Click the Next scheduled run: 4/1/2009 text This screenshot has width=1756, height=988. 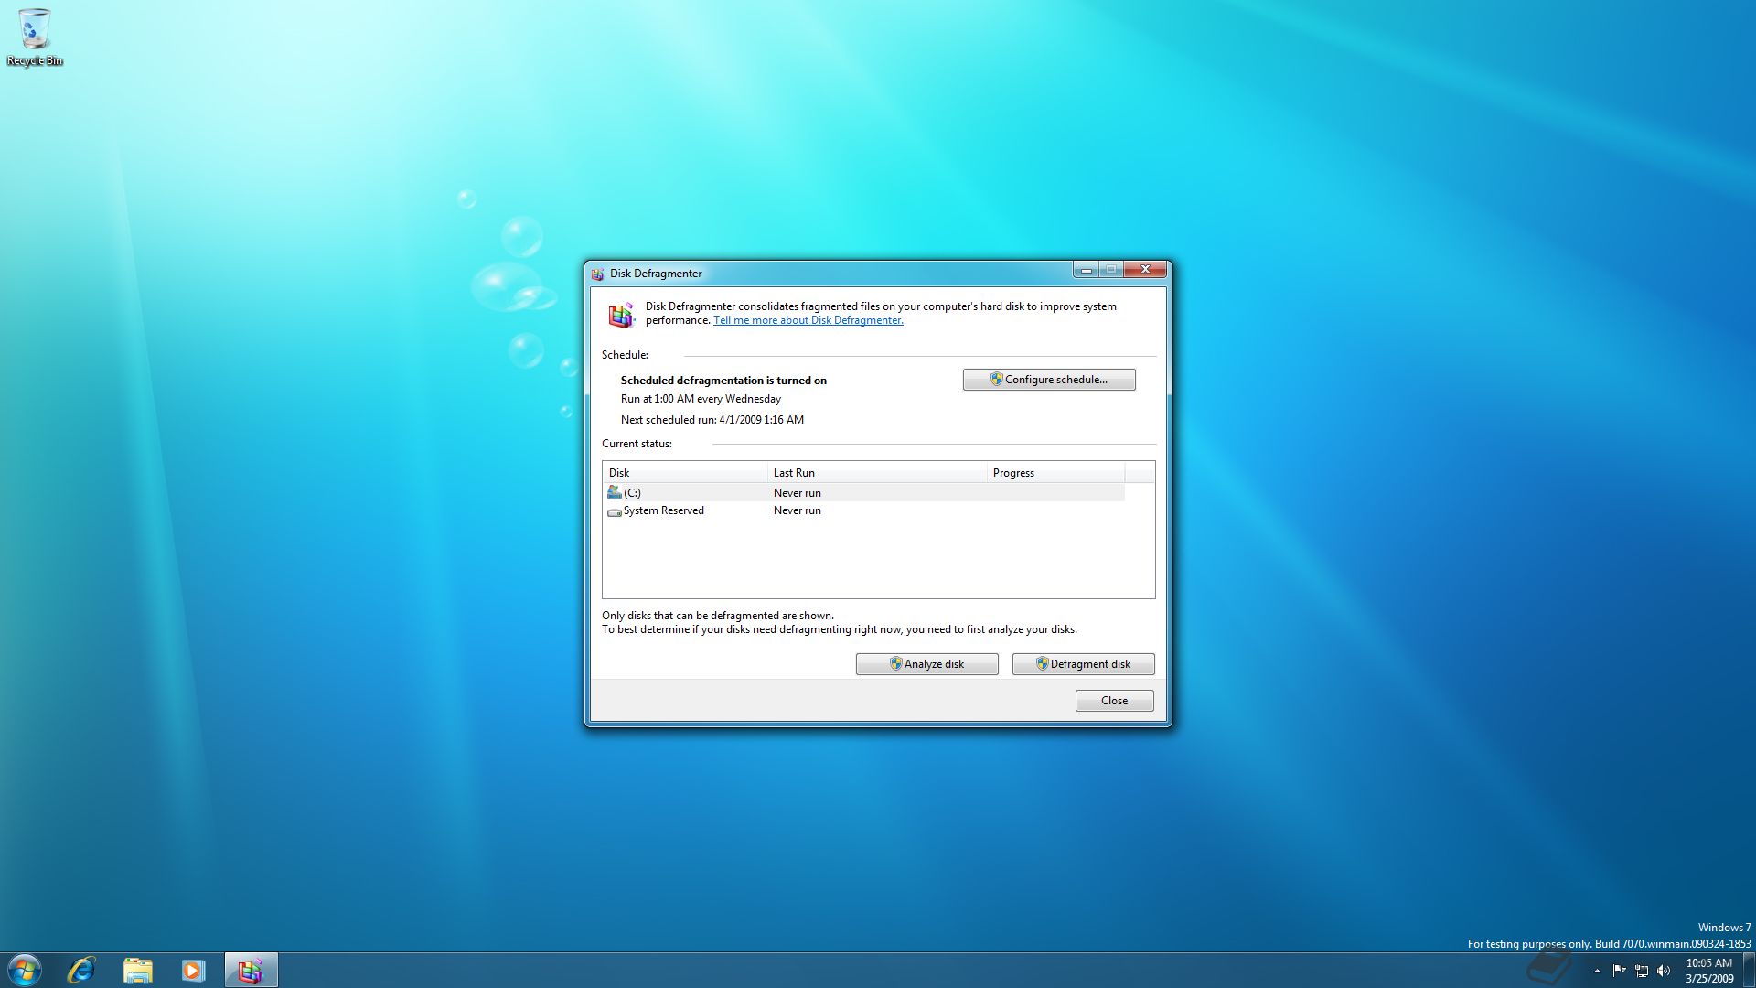712,420
